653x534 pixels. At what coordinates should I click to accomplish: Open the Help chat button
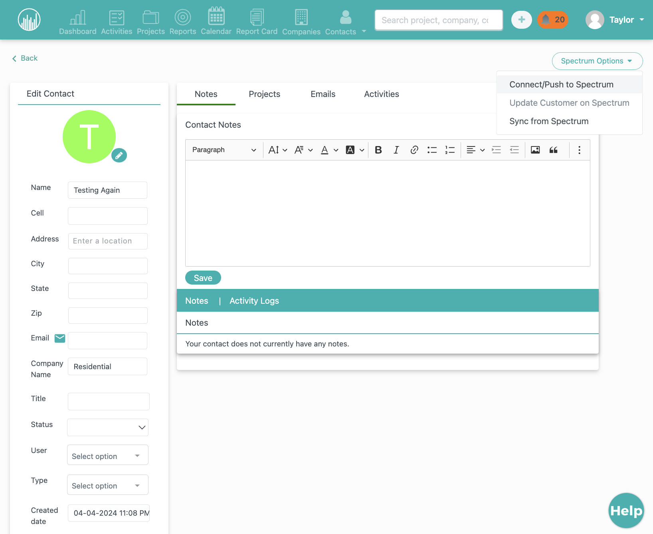[x=626, y=510]
